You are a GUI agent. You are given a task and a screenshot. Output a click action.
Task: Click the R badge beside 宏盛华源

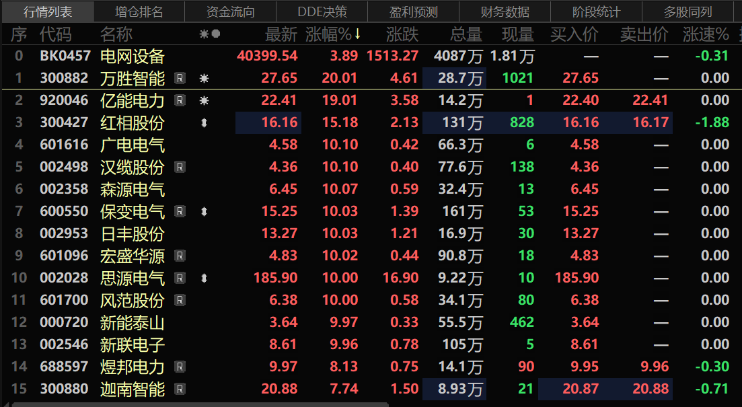point(180,256)
